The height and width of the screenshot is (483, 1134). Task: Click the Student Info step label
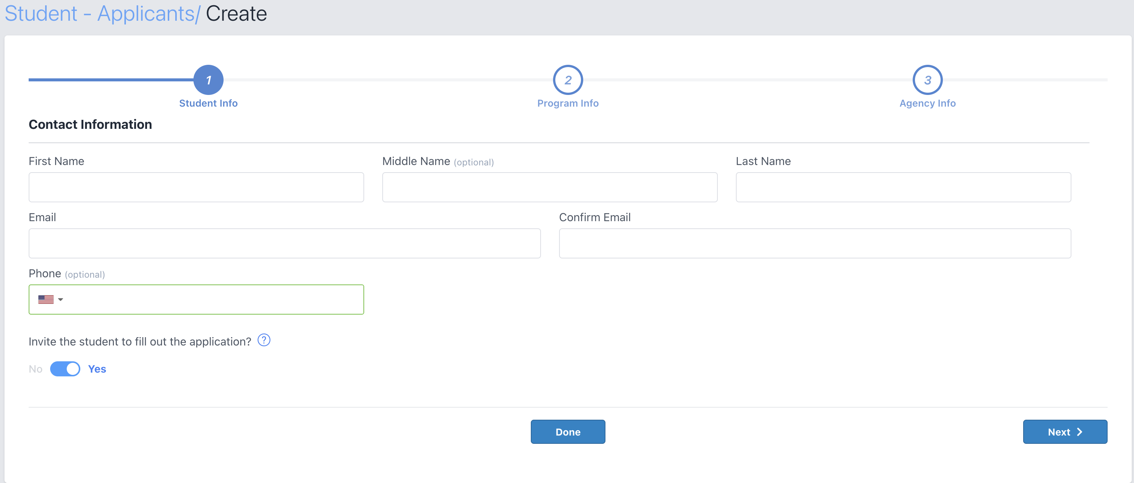click(x=208, y=103)
